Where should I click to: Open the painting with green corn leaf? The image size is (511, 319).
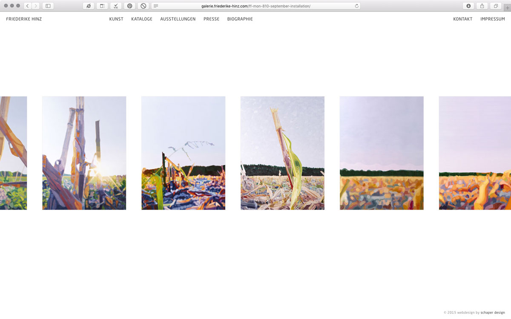[282, 153]
